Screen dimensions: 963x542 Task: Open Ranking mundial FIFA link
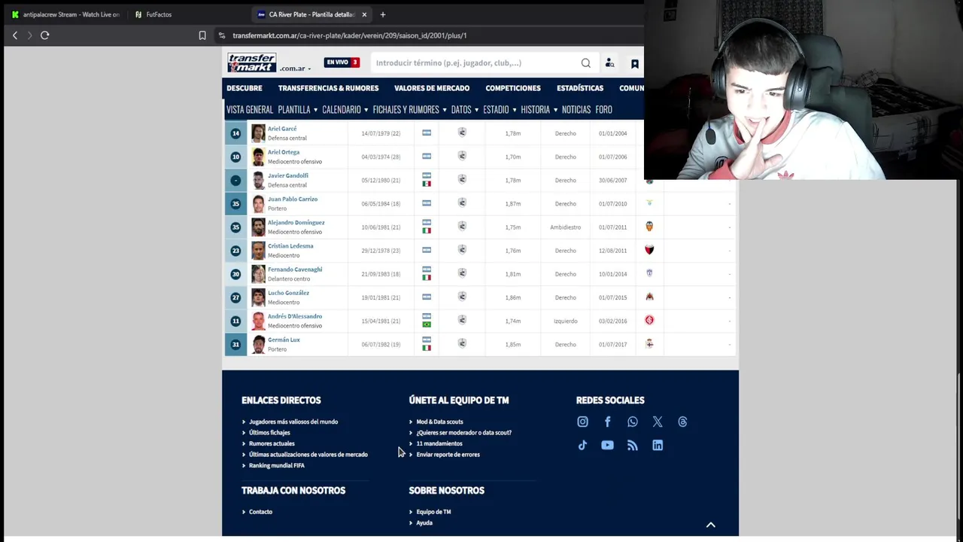tap(277, 465)
